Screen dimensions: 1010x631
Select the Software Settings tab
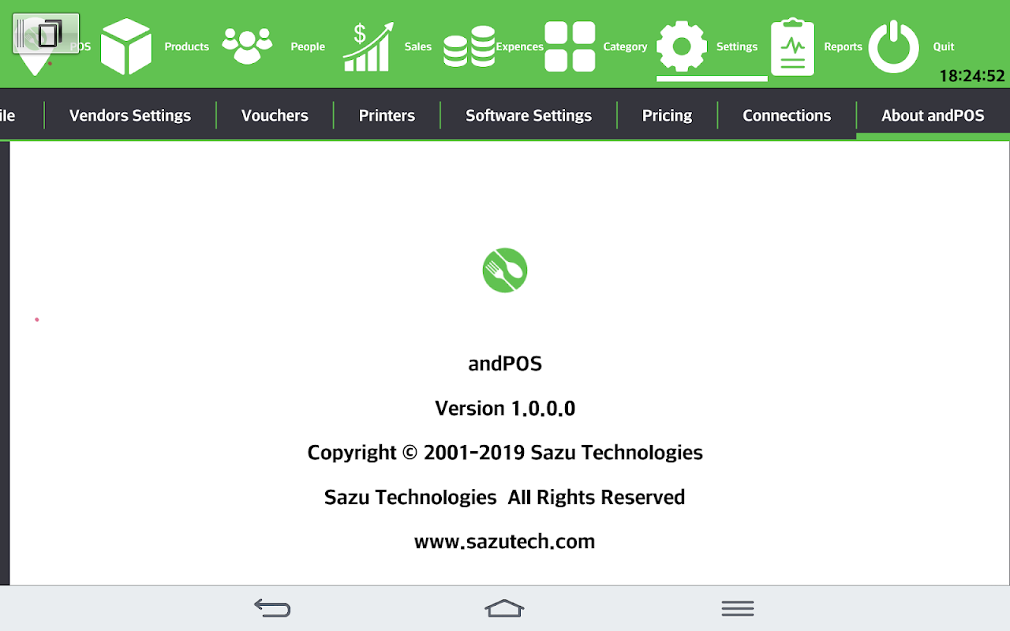tap(529, 115)
